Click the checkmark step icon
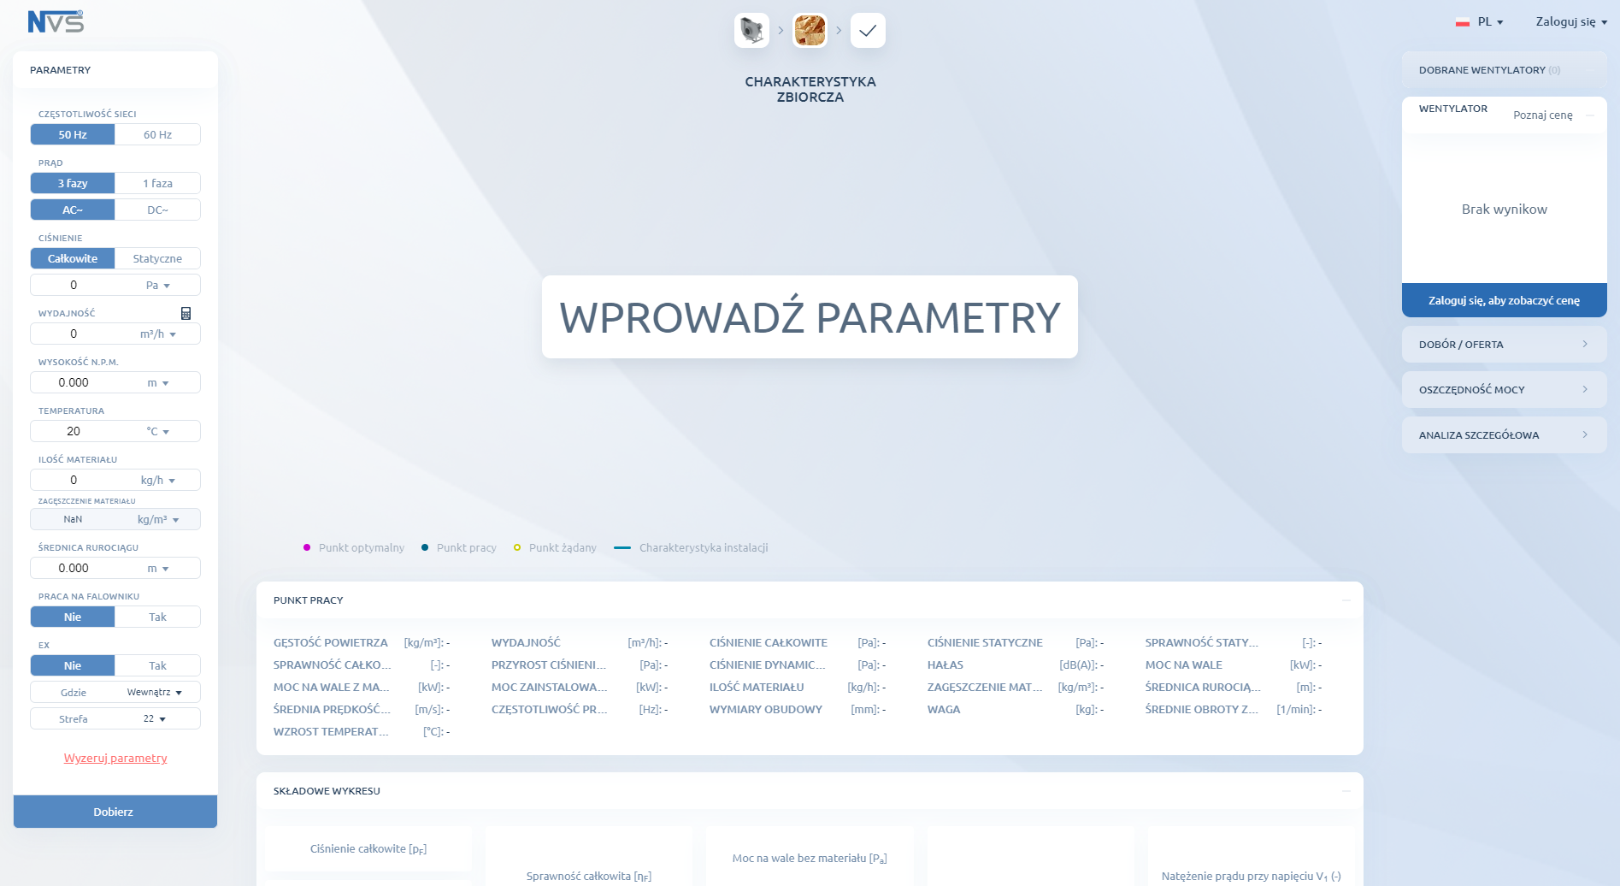The height and width of the screenshot is (886, 1620). point(868,30)
